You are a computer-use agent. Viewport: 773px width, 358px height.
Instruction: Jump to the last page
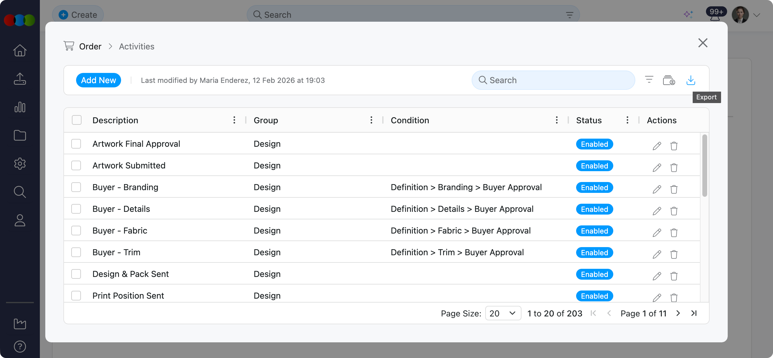click(694, 313)
